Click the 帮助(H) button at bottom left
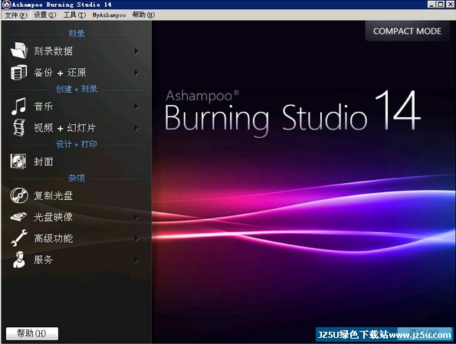456x344 pixels. click(x=32, y=333)
